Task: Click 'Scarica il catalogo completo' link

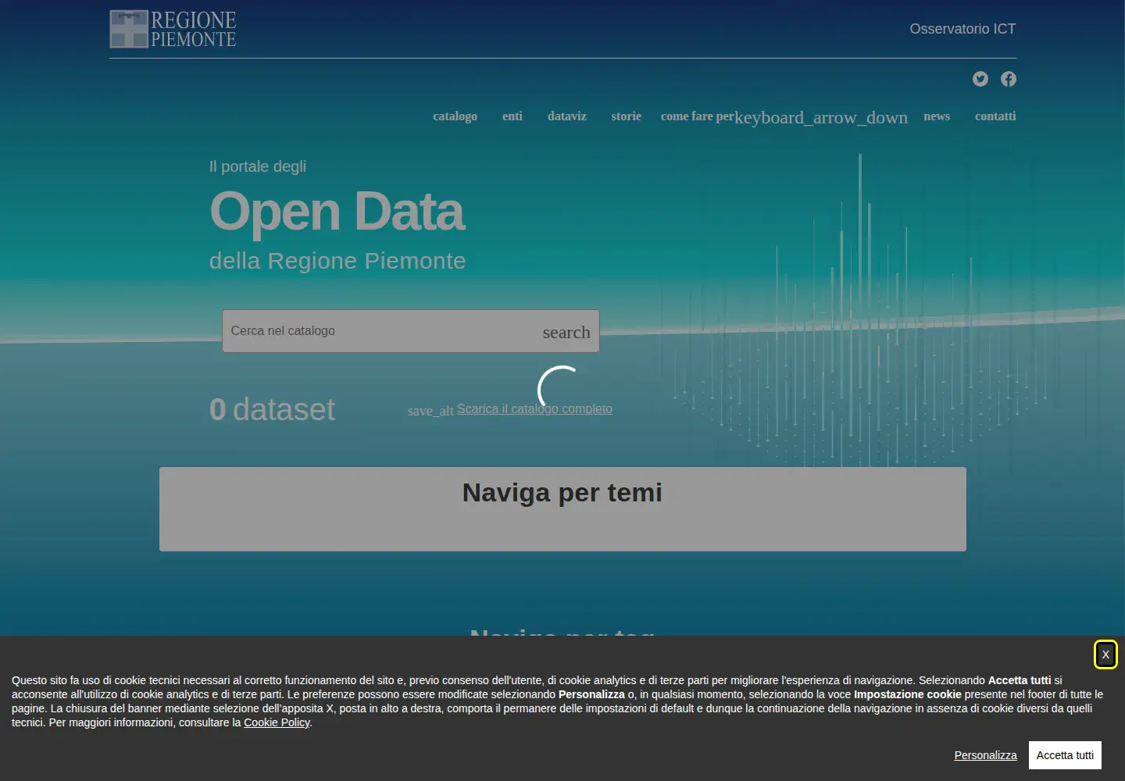Action: pyautogui.click(x=534, y=409)
